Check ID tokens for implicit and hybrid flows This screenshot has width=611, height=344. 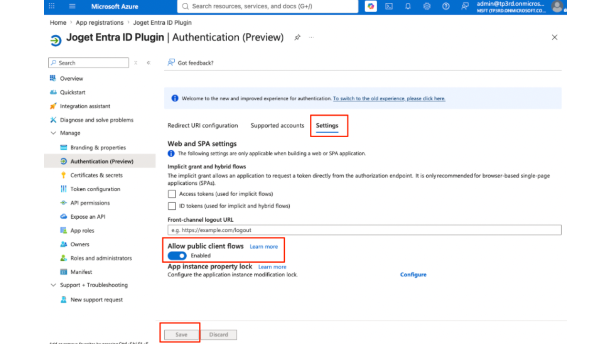click(172, 206)
